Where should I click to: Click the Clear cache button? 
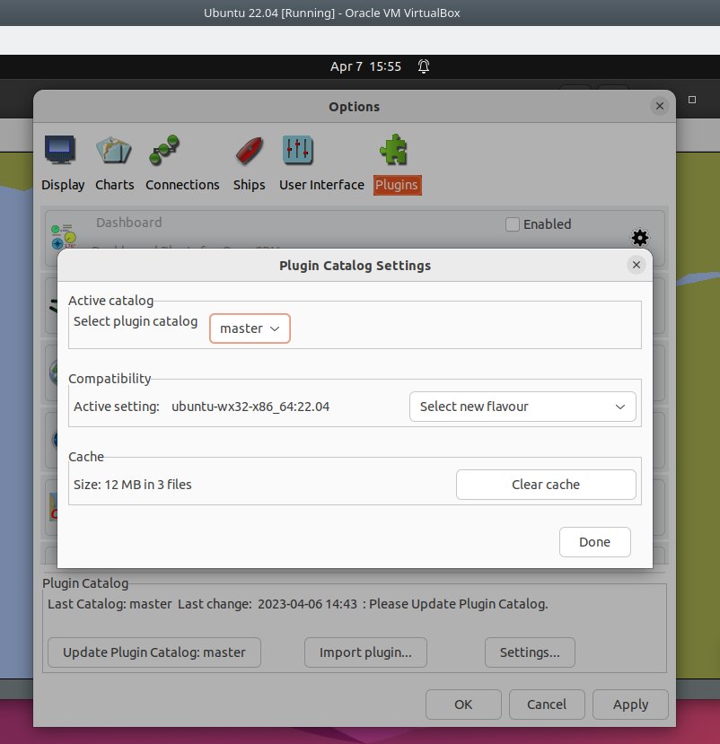(x=546, y=485)
